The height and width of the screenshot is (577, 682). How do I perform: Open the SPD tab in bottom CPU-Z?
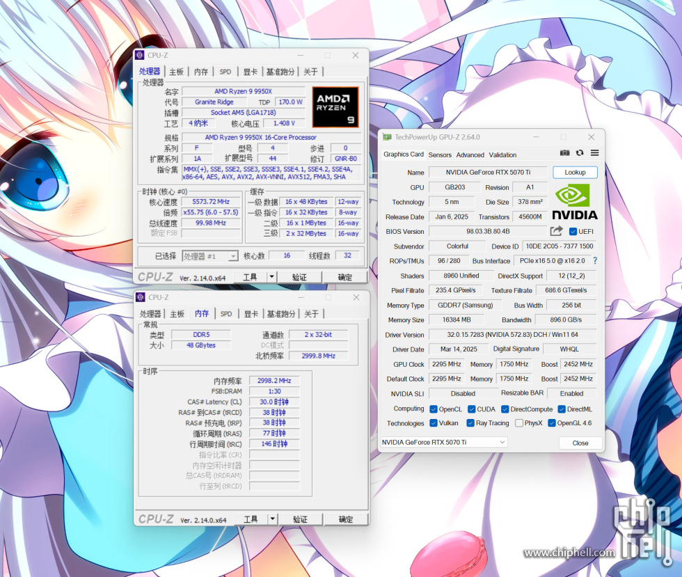(226, 314)
